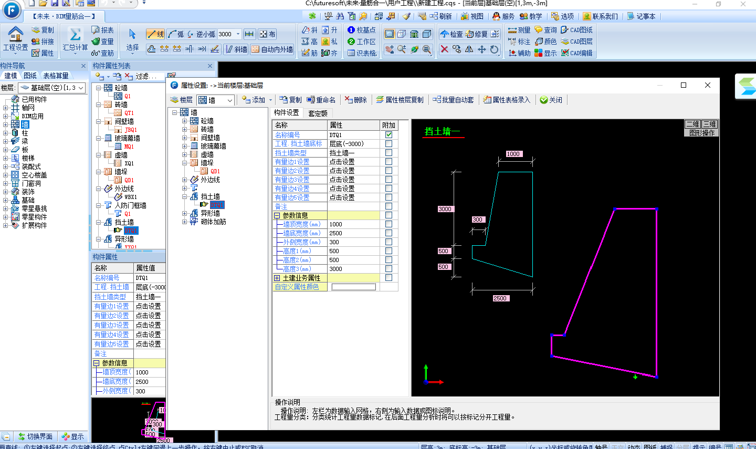Activate the 选择 arrow select tool
The height and width of the screenshot is (449, 756).
[132, 40]
